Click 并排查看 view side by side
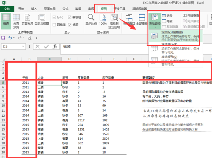Screen dimensions: 212x158 191,16
